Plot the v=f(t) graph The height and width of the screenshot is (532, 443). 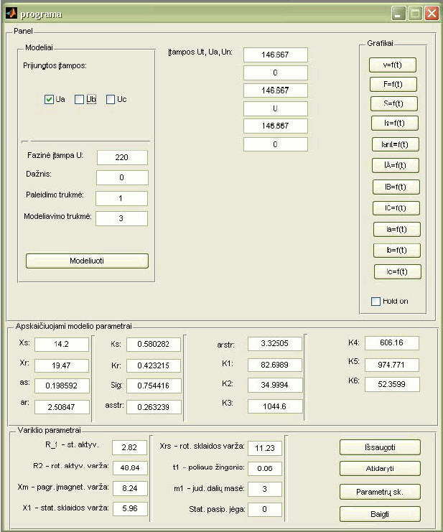tap(393, 65)
